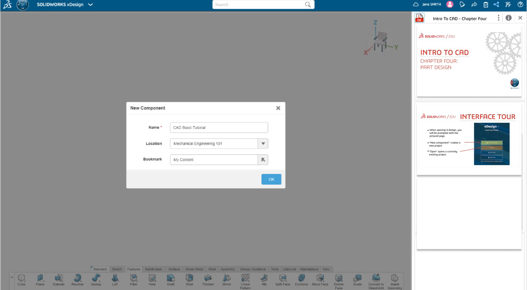Choose the Thicken tool

(208, 280)
